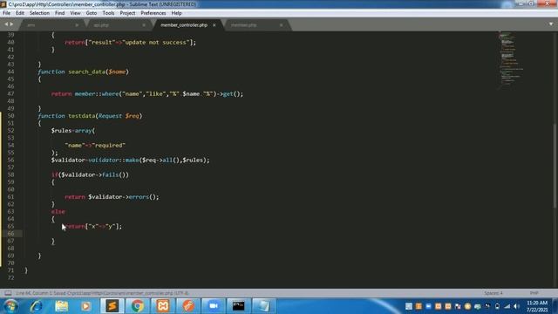Close the api.php tab

point(144,25)
